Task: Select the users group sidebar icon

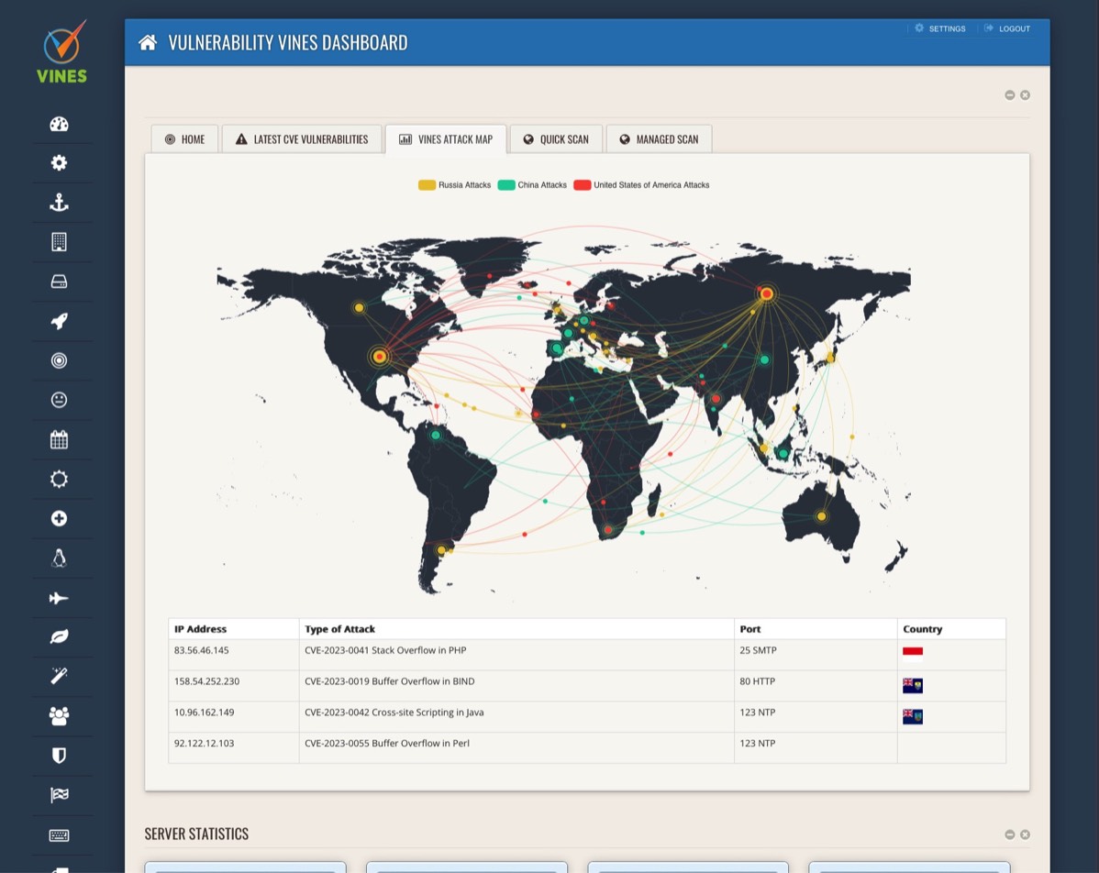Action: pyautogui.click(x=59, y=715)
